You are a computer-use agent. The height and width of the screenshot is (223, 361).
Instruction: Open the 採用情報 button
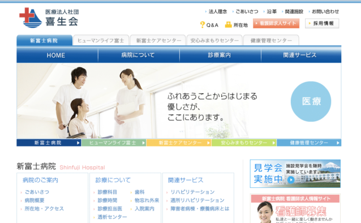coord(322,23)
